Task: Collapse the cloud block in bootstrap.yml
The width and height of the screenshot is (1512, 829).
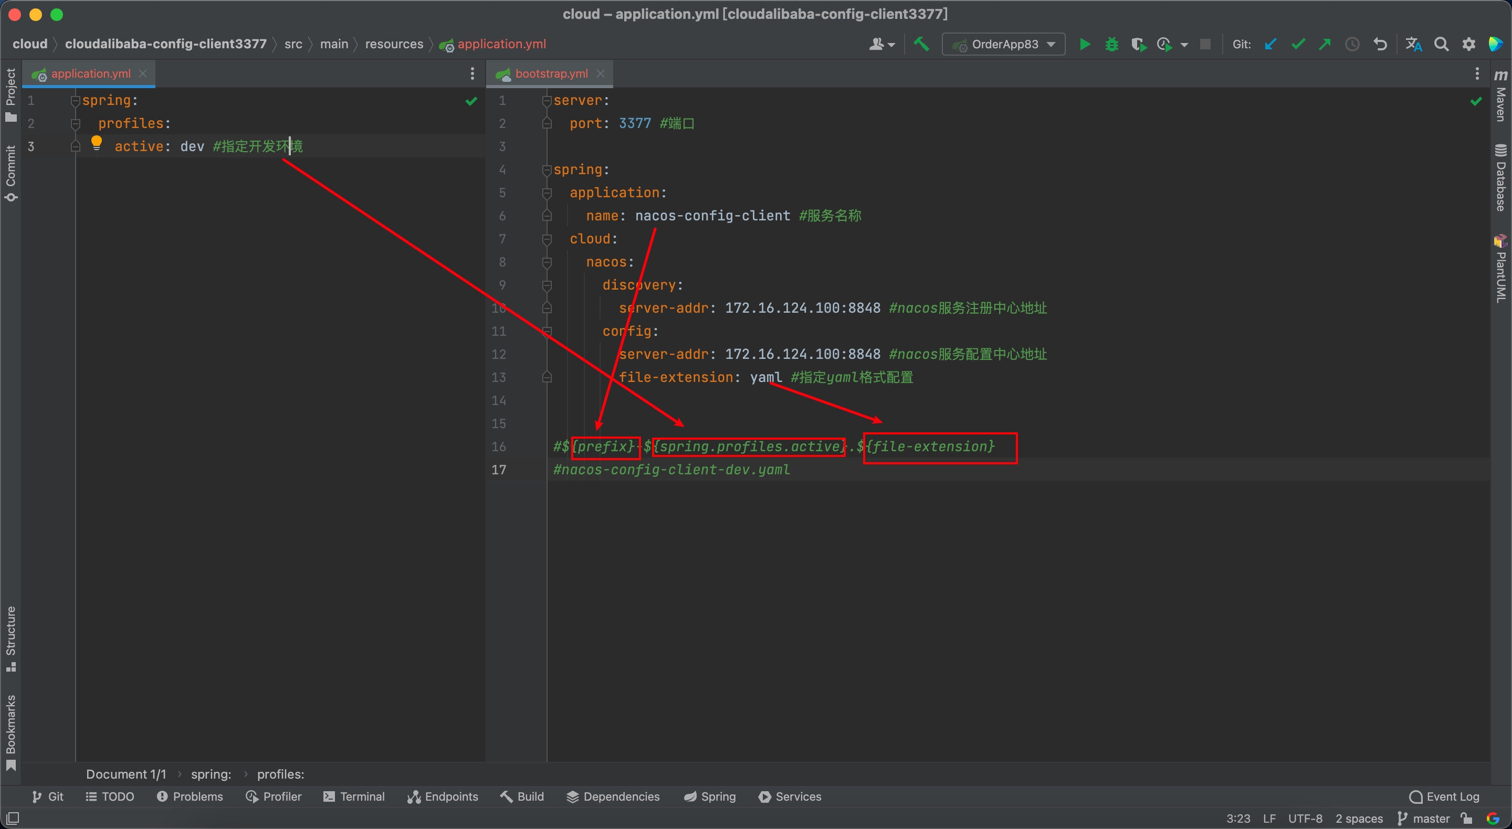Action: click(547, 239)
